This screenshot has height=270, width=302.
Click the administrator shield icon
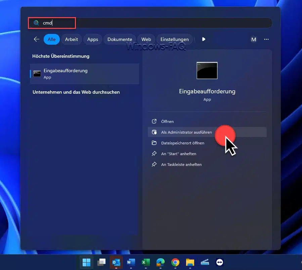(154, 132)
